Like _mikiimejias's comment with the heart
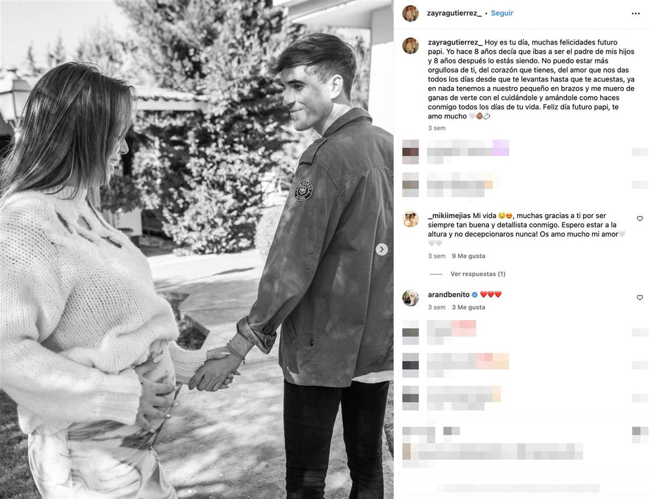 [640, 219]
